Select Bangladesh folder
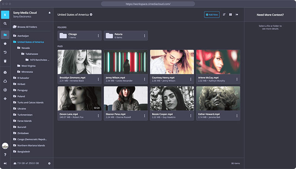 [21, 152]
